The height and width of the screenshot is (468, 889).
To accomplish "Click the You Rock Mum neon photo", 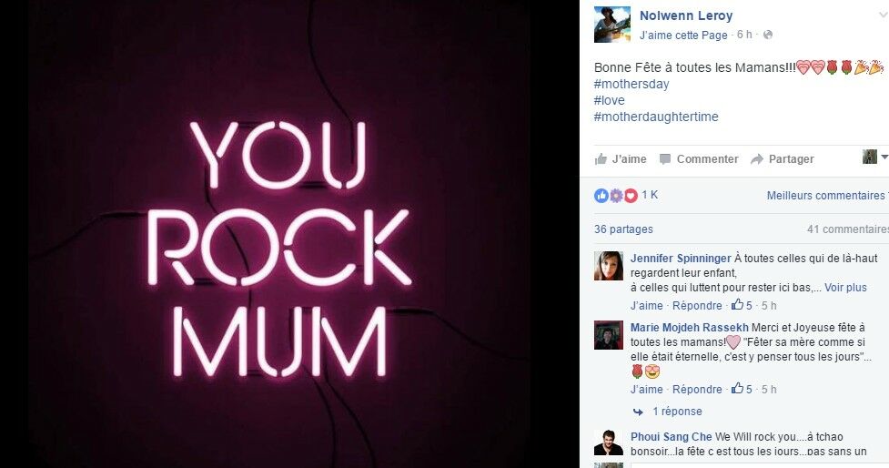I will [279, 234].
